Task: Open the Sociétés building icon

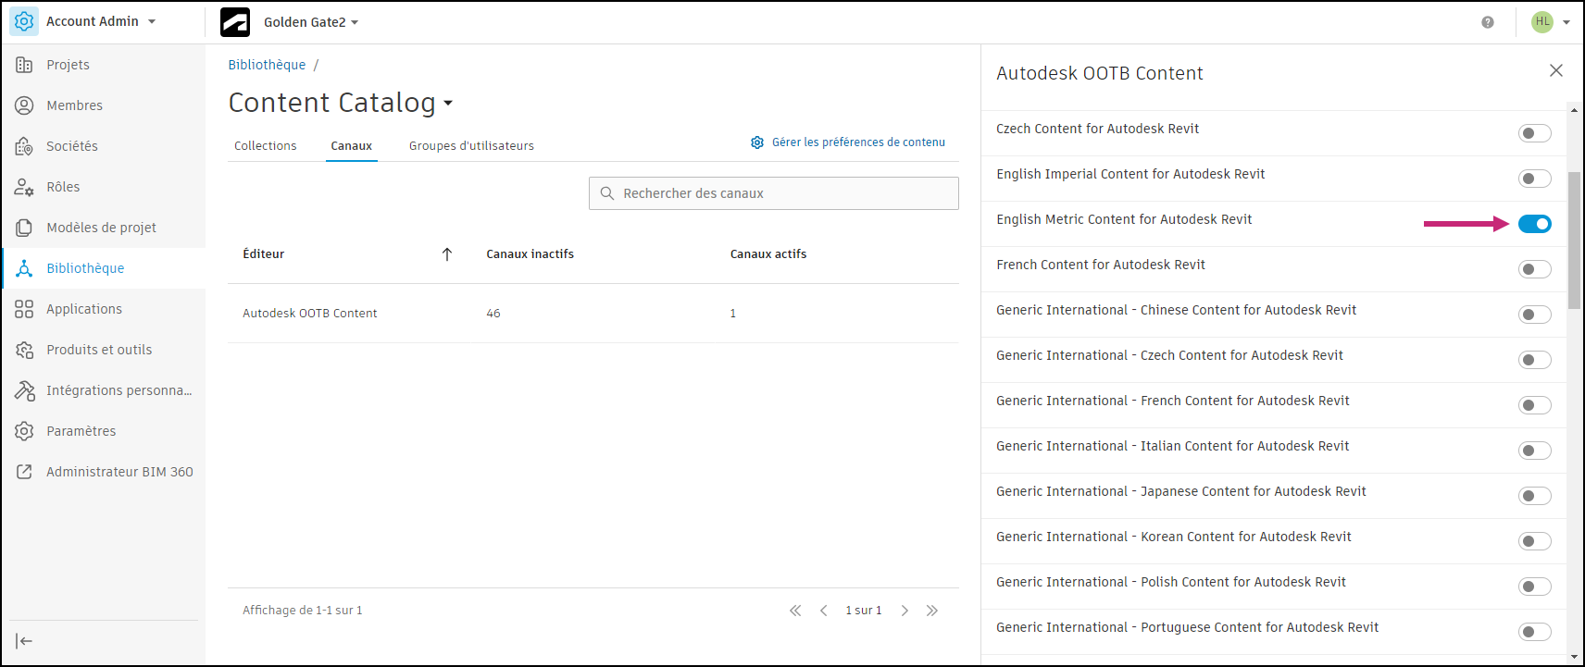Action: click(x=24, y=146)
